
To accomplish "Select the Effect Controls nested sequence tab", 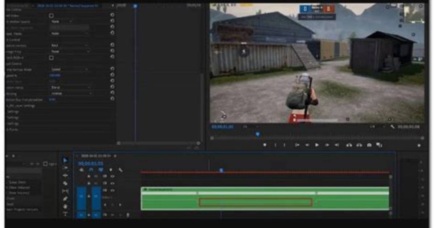I will [67, 5].
